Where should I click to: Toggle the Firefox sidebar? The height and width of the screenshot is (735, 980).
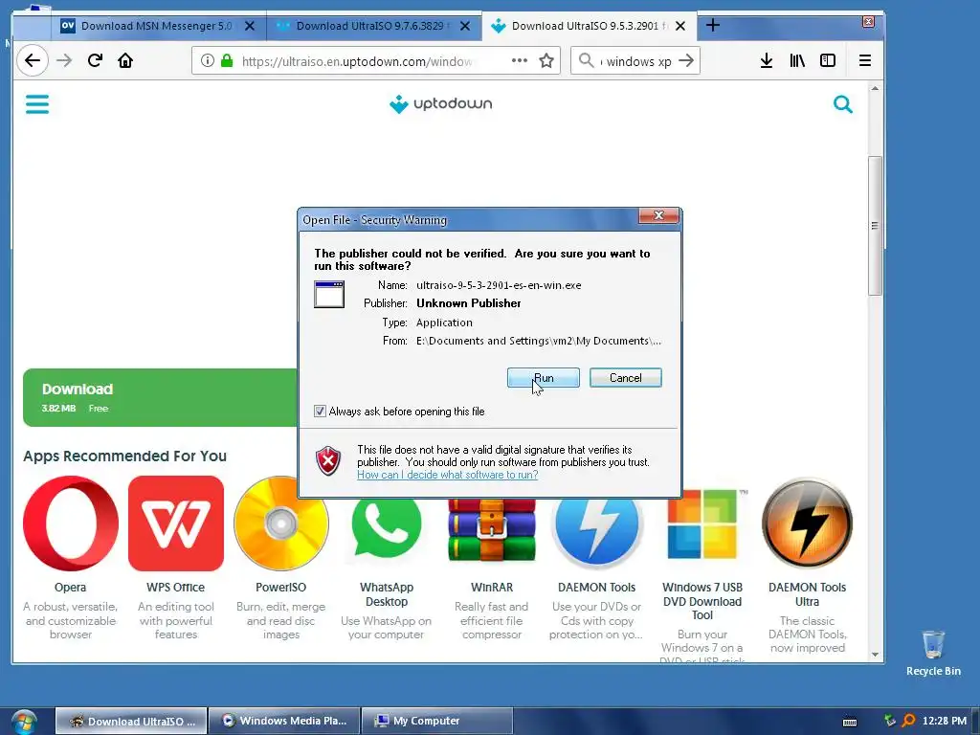point(828,60)
